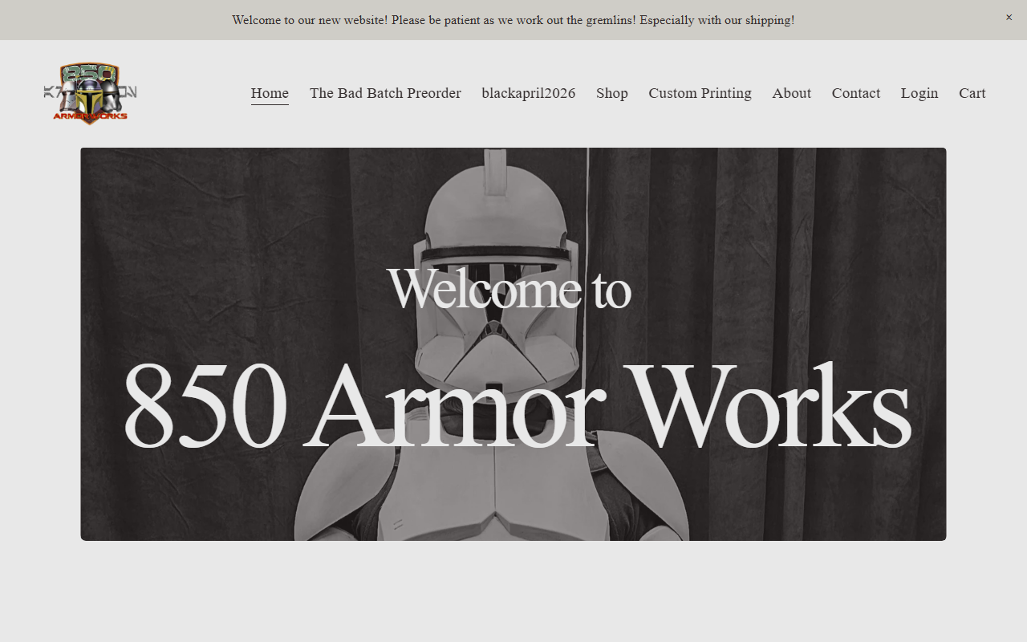Navigate to Custom Printing
1027x642 pixels.
point(700,93)
